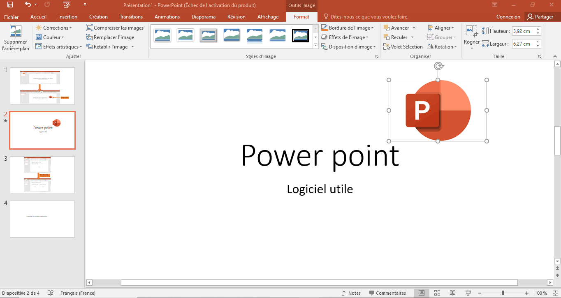The image size is (561, 298).
Task: Switch to Reading view
Action: [x=453, y=293]
